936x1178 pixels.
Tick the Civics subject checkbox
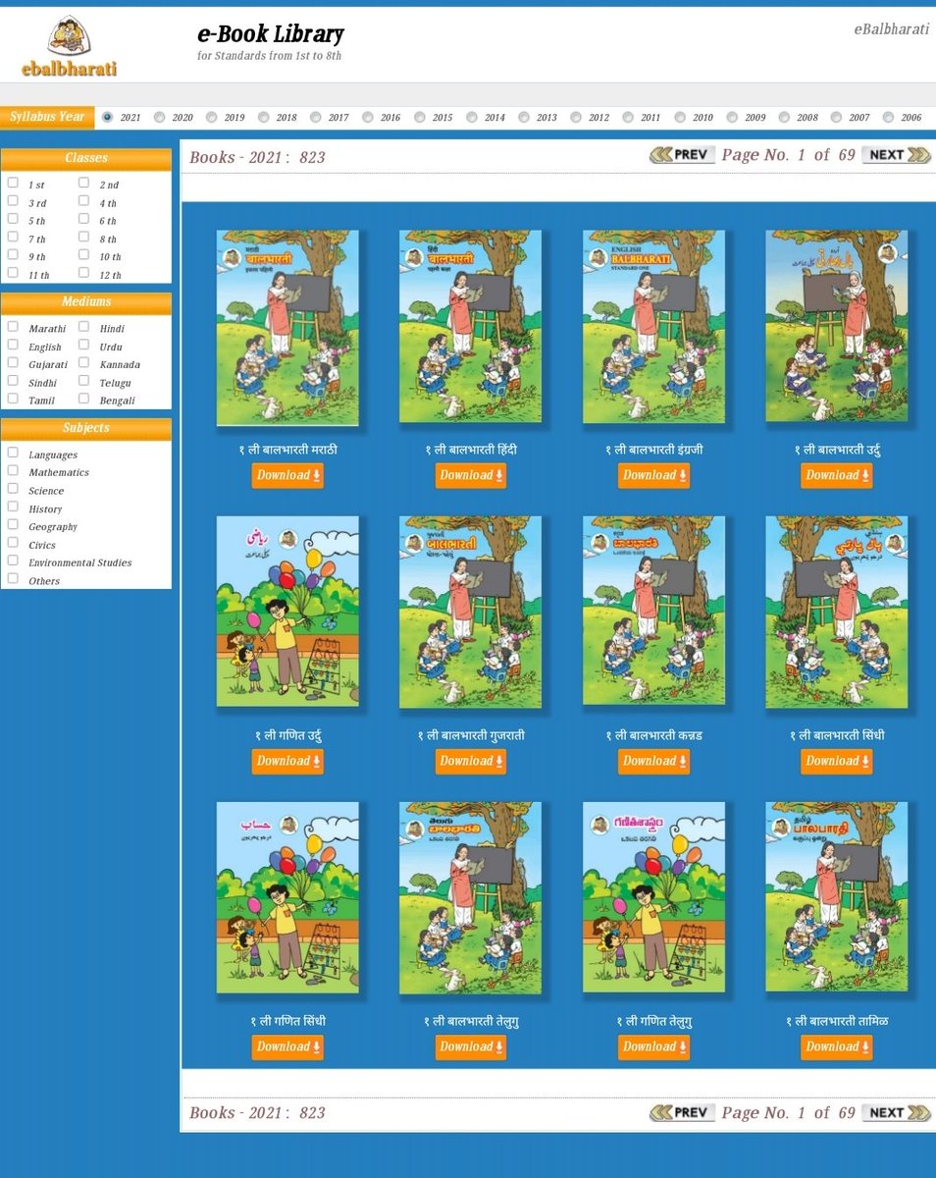click(13, 543)
